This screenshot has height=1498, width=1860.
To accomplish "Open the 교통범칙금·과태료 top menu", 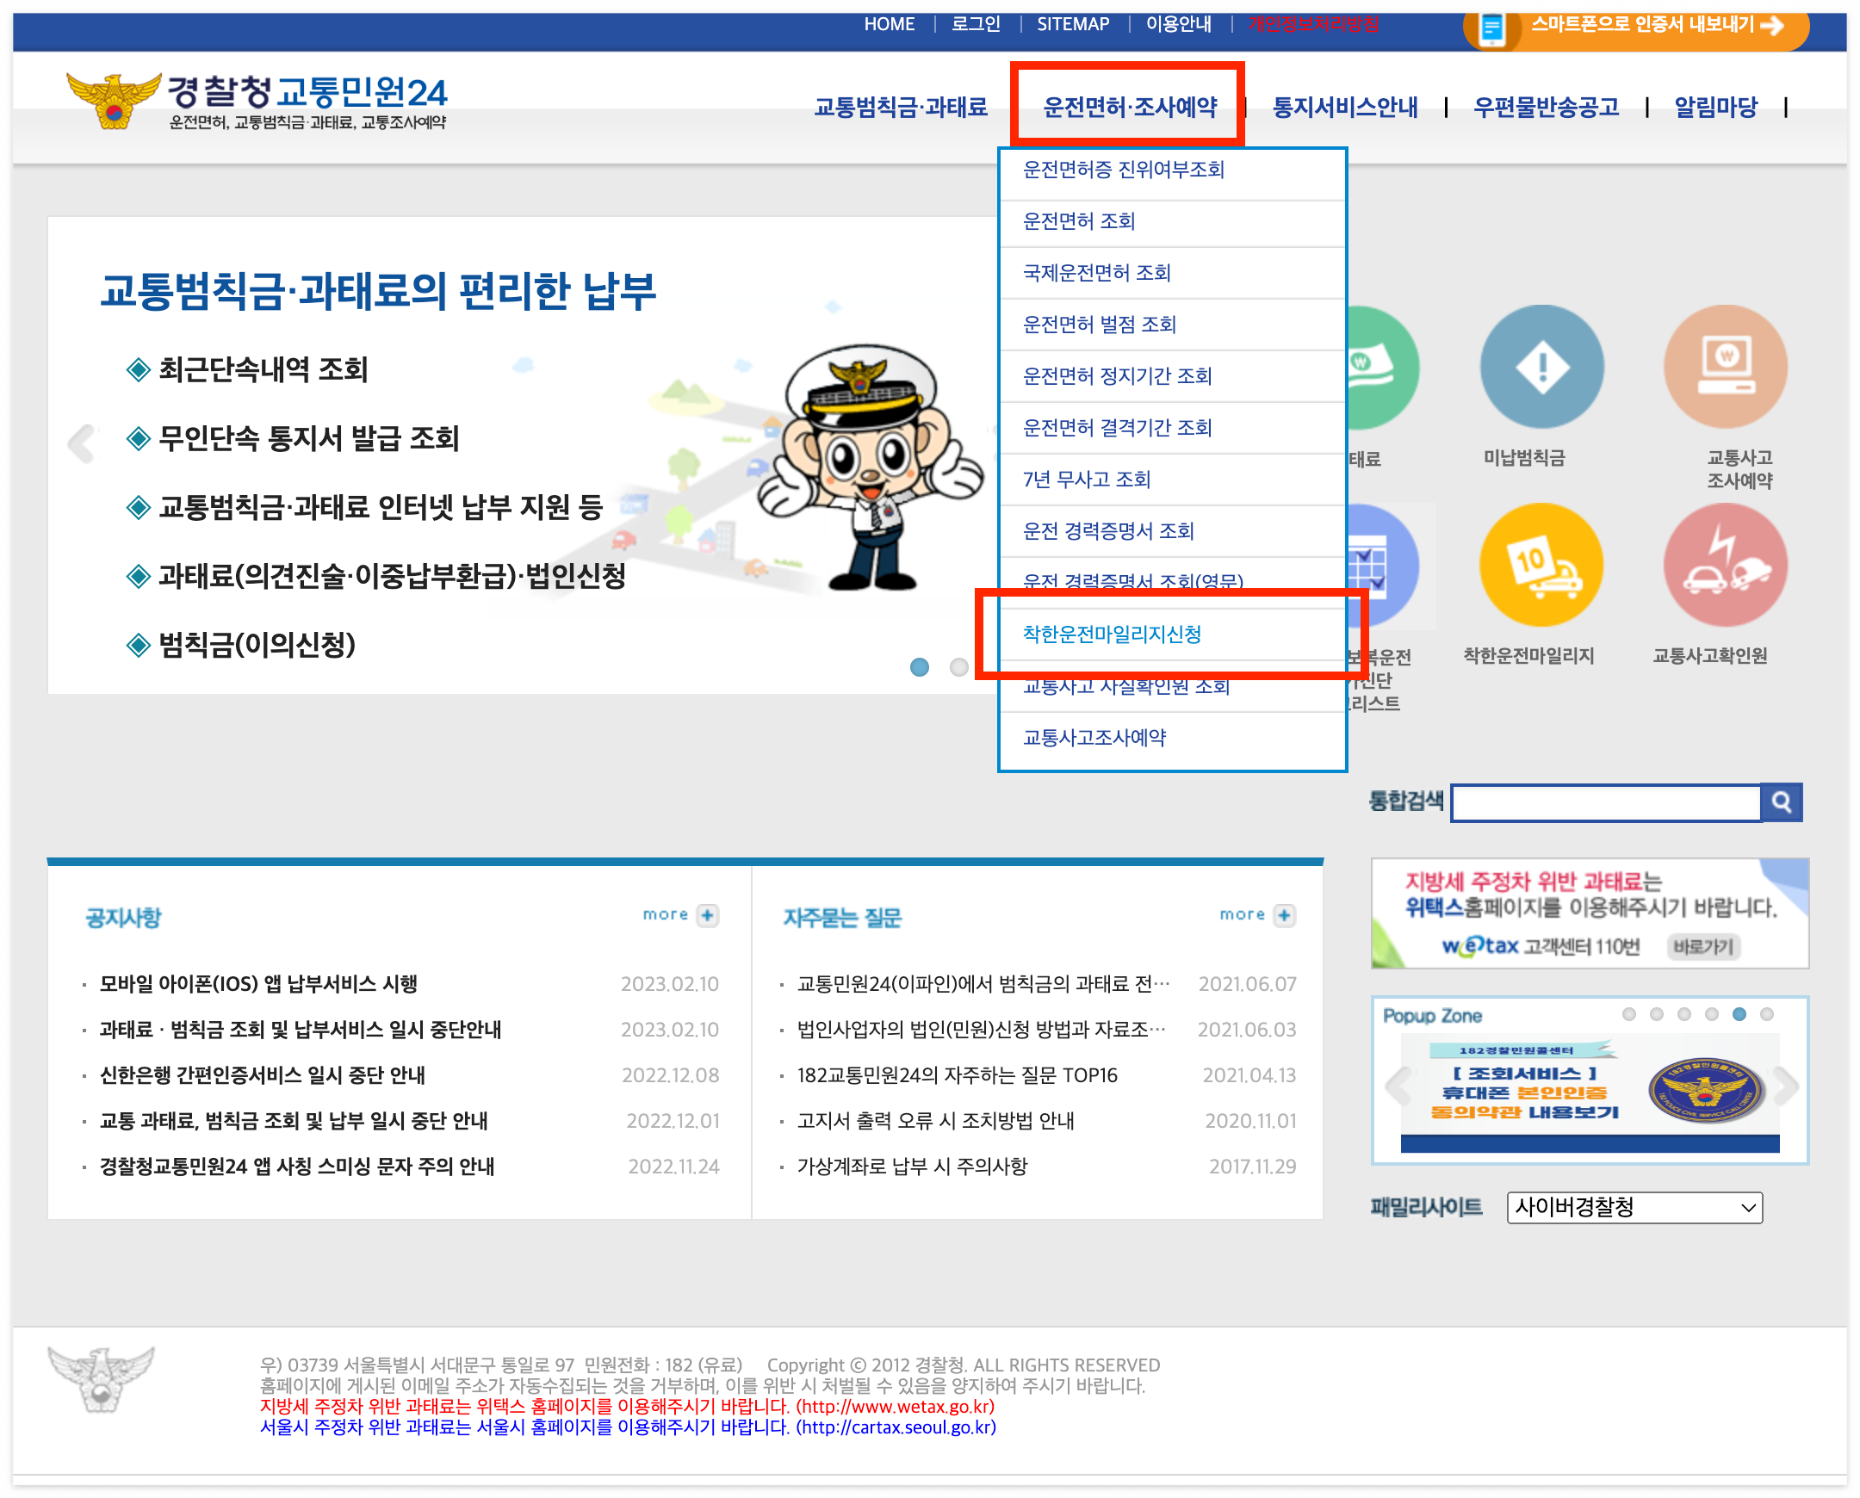I will click(900, 107).
